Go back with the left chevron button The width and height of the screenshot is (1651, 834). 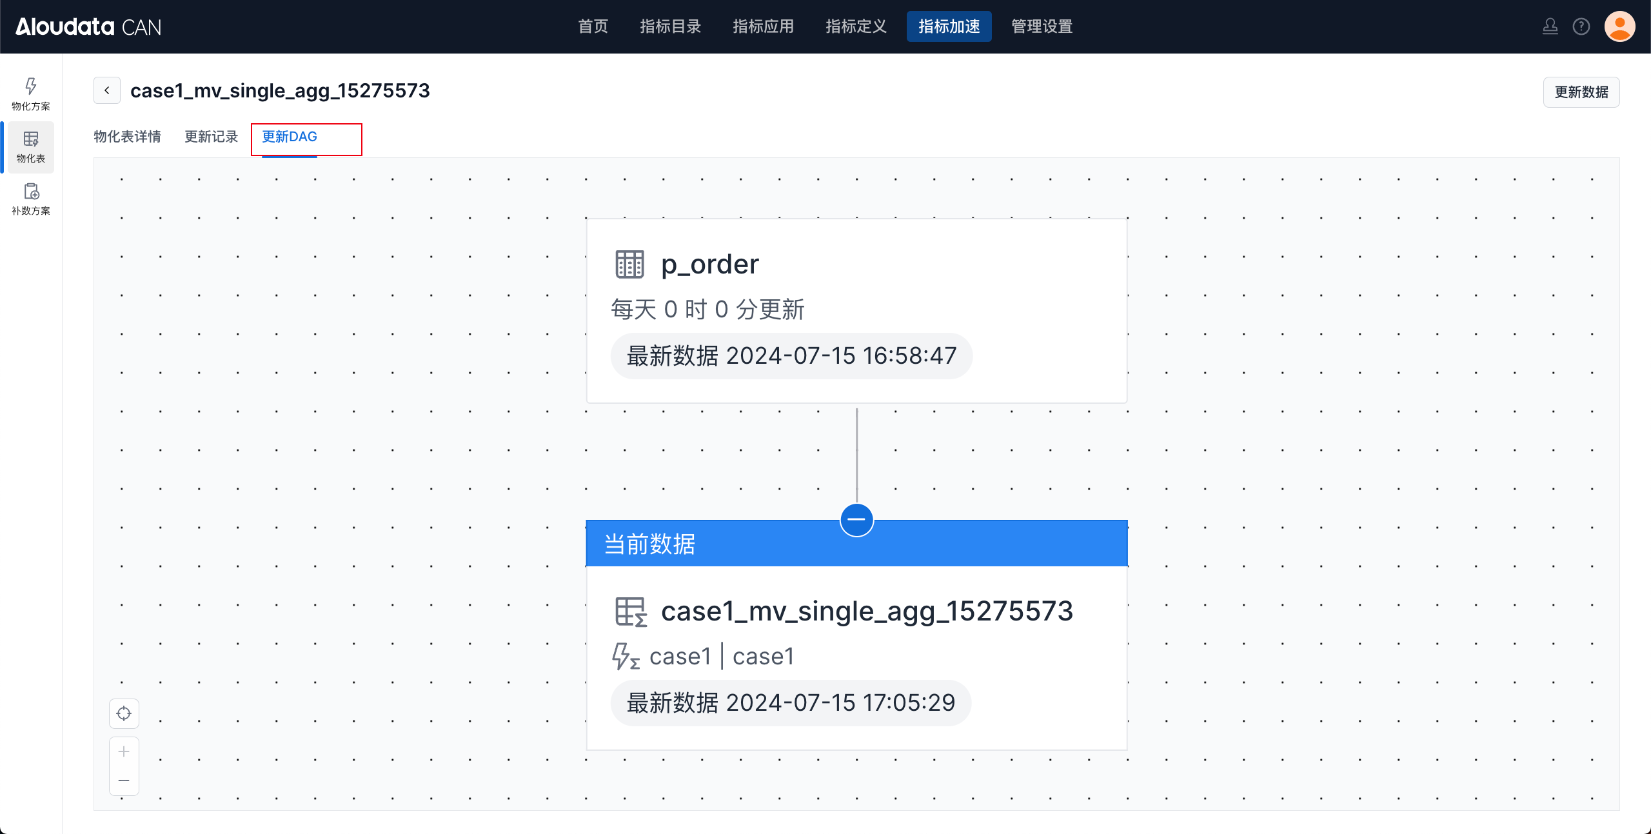pyautogui.click(x=107, y=91)
